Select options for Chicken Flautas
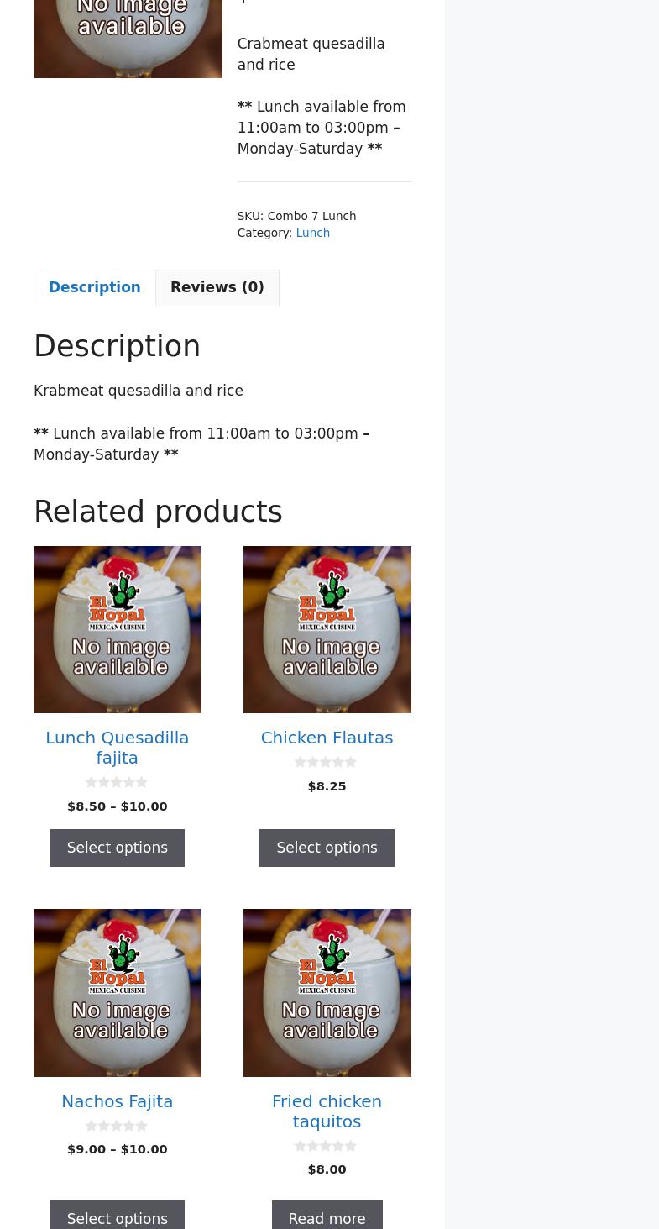The image size is (659, 1229). [x=327, y=848]
